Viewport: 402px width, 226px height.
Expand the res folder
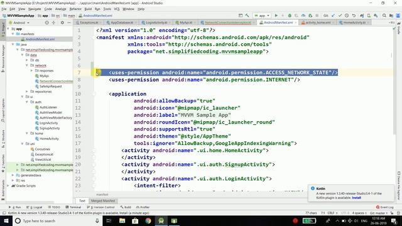coord(13,180)
